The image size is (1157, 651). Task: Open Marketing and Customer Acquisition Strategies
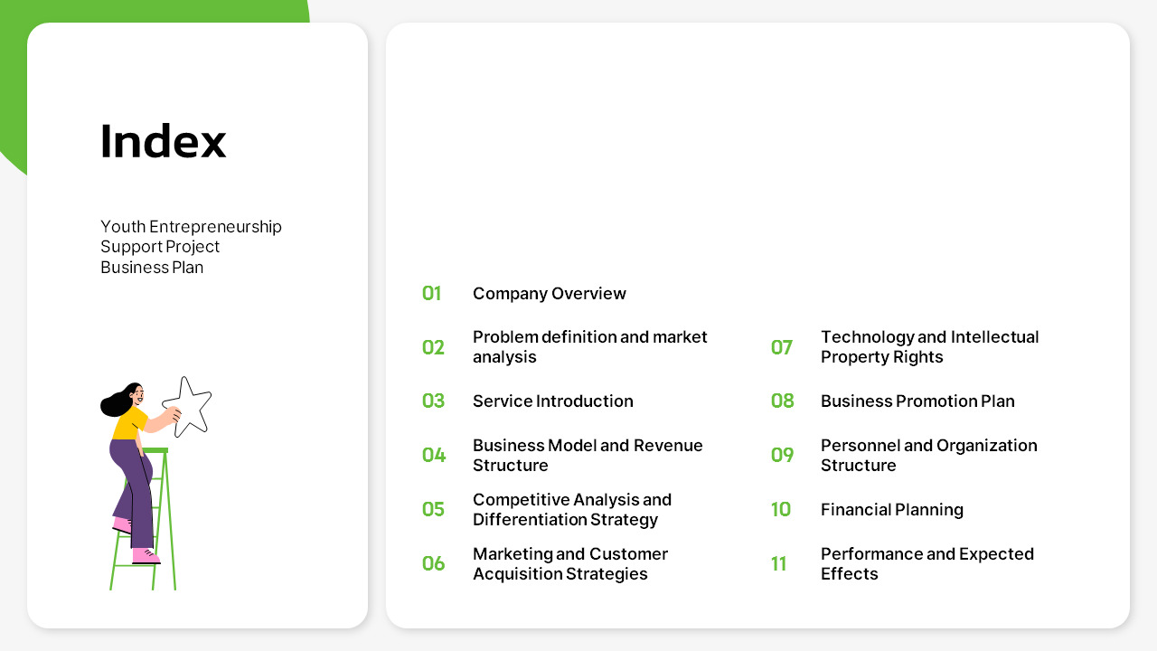click(569, 563)
